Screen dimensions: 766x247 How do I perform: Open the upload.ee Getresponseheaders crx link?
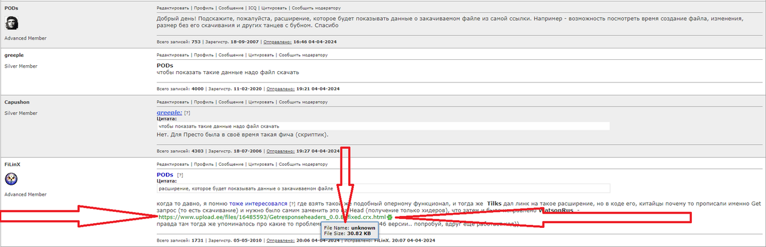[271, 217]
